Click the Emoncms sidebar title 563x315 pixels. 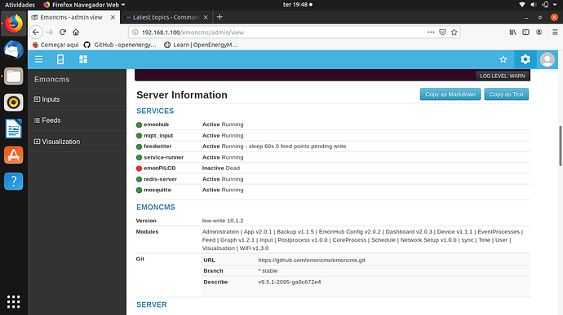tap(51, 79)
